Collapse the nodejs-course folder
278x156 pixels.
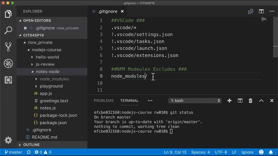[28, 50]
